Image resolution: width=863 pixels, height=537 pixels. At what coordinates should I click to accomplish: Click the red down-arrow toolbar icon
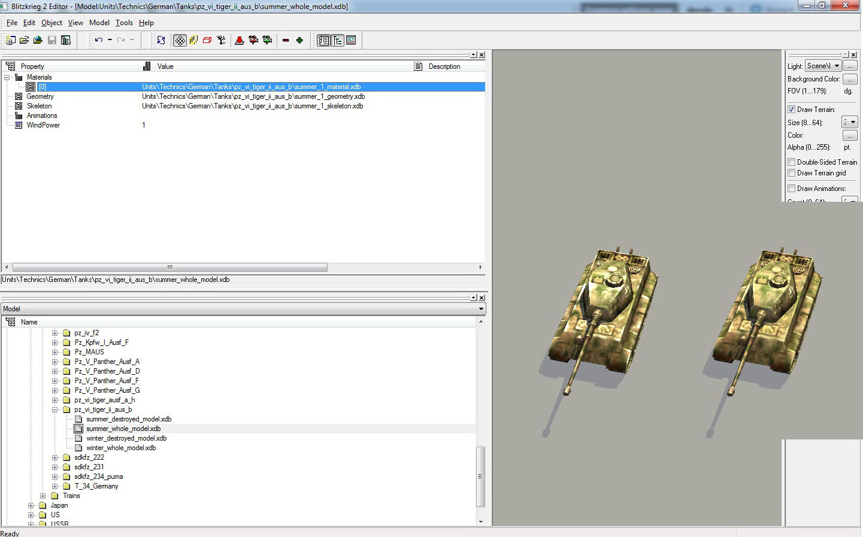tap(240, 40)
